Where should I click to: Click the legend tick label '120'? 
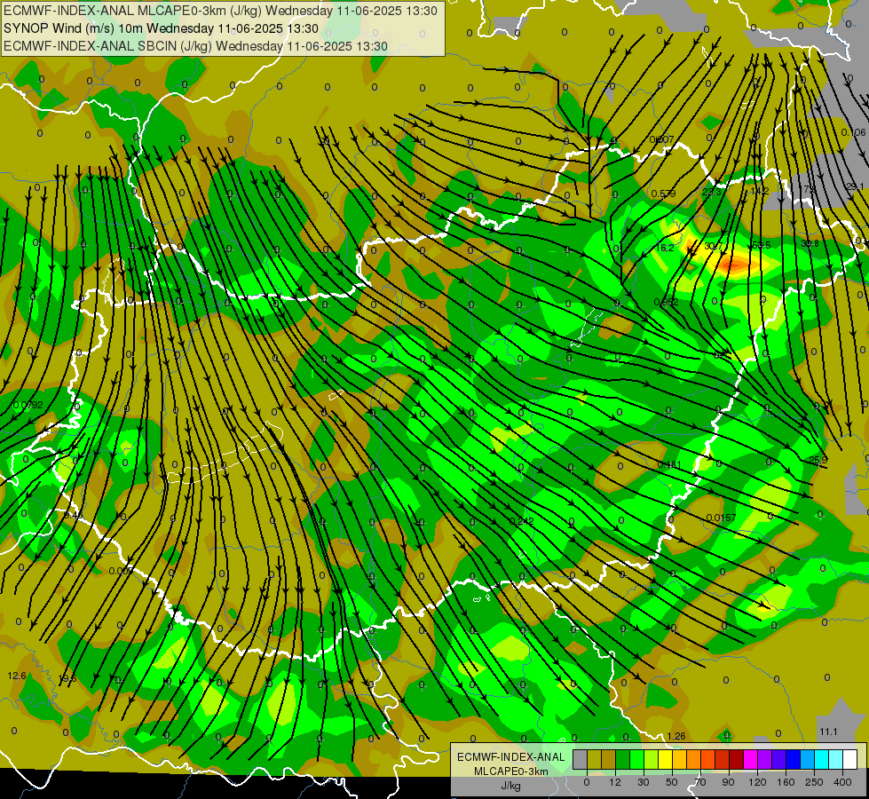point(757,782)
